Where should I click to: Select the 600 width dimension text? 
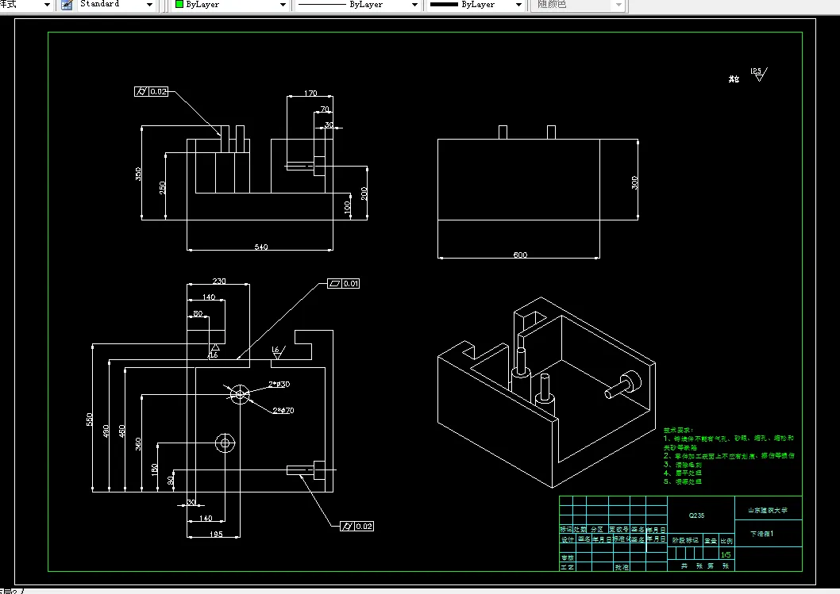pos(520,255)
